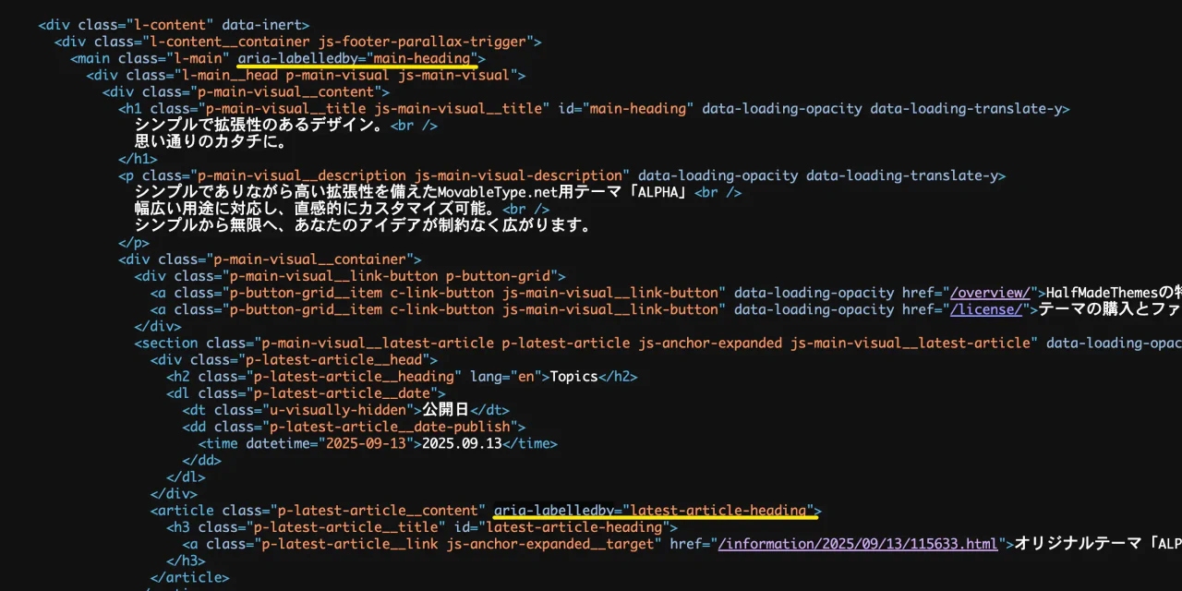Click the closing </h1> tag
Screen dimensions: 1182x591
138,159
